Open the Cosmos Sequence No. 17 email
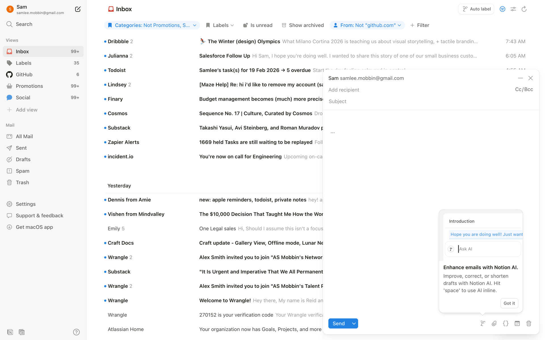The height and width of the screenshot is (340, 545). click(213, 113)
